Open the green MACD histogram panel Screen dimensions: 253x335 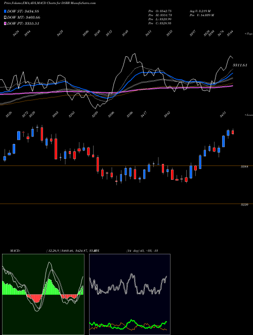point(43,294)
